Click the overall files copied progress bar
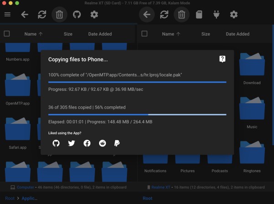The image size is (274, 204). 137,115
